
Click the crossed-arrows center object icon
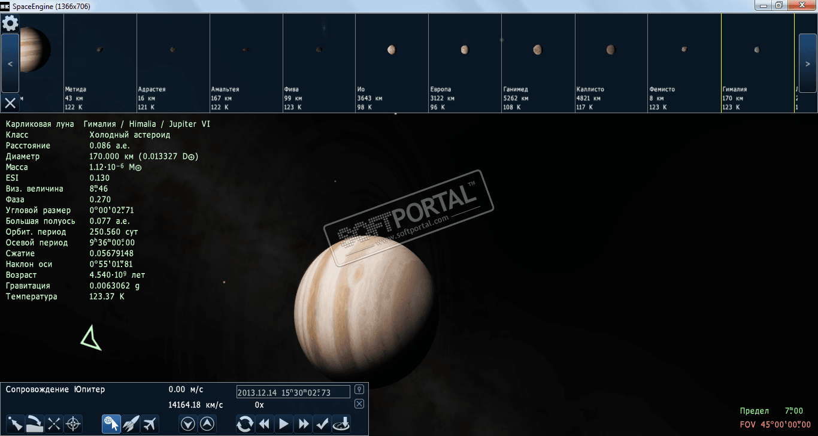click(x=54, y=424)
